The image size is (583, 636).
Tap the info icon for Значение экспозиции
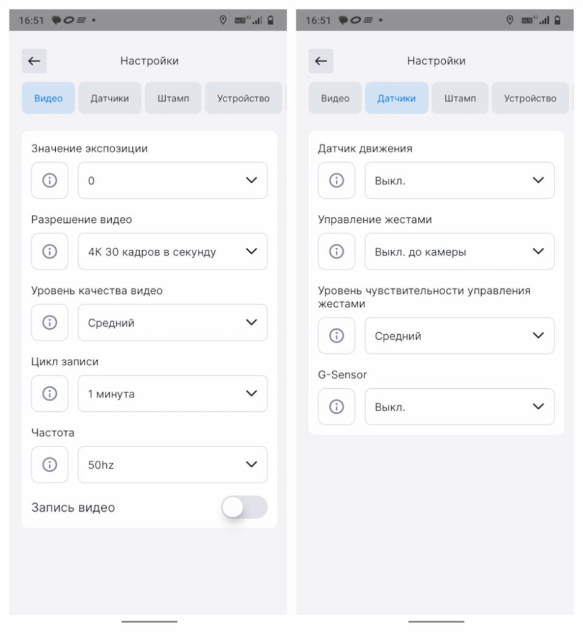point(50,181)
